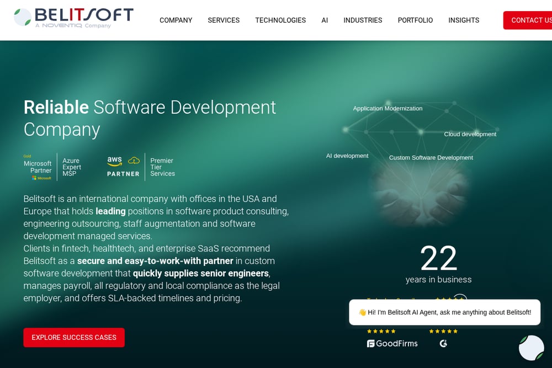Select the Azure Expert MSP label

(x=72, y=167)
